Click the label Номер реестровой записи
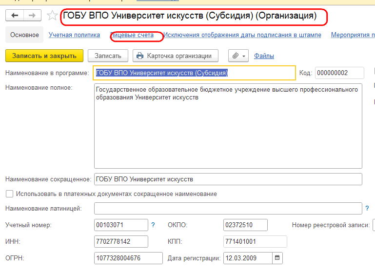Image resolution: width=375 pixels, height=273 pixels. point(331,225)
